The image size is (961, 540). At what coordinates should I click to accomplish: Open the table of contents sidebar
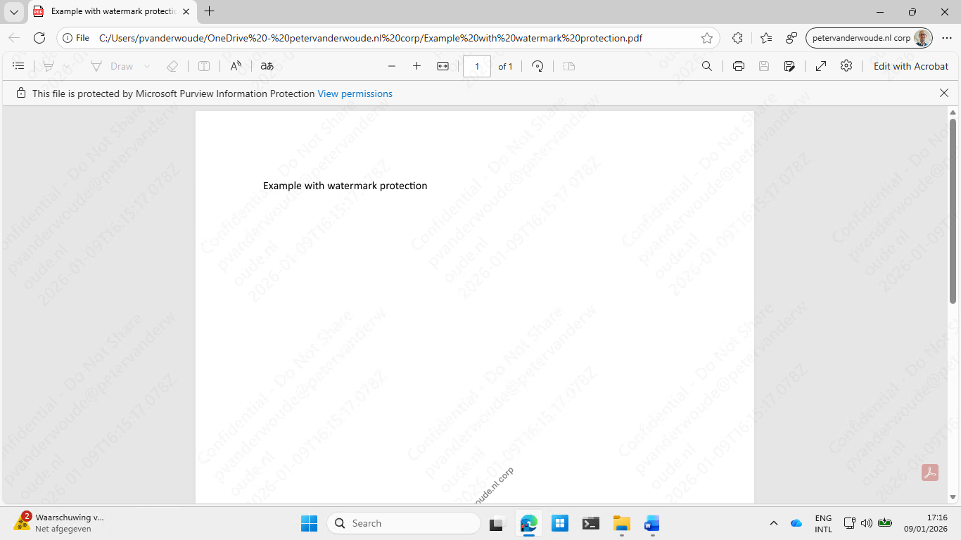pyautogui.click(x=19, y=66)
